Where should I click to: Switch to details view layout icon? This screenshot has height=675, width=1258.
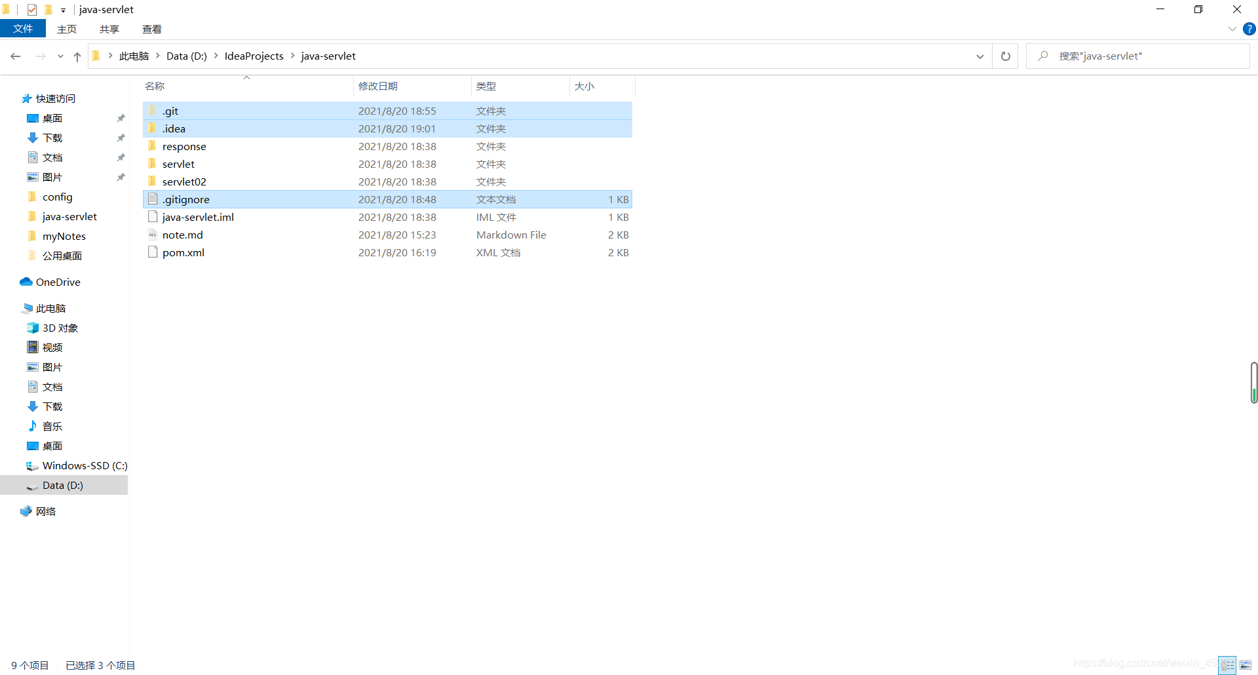coord(1228,665)
